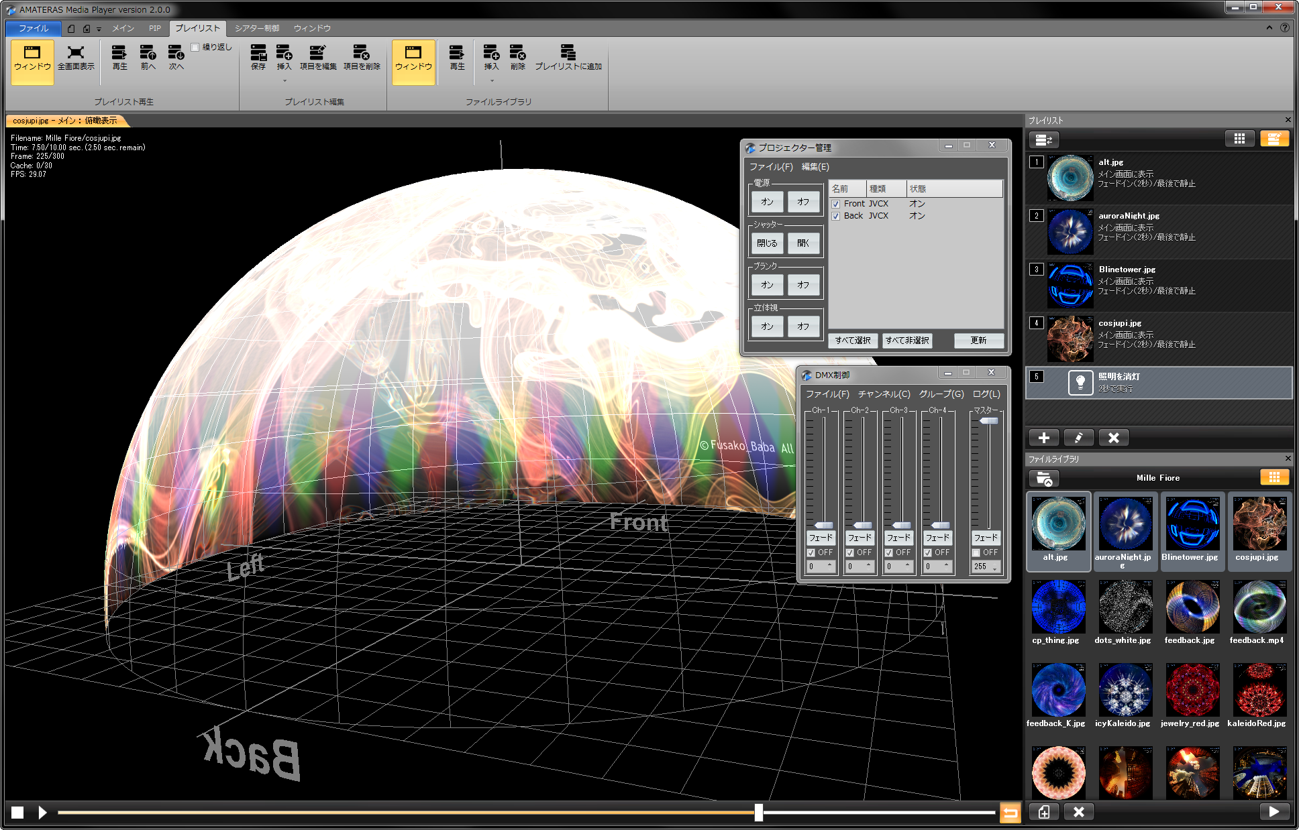This screenshot has height=830, width=1299.
Task: Click close document icon in quick access bar
Action: (87, 28)
